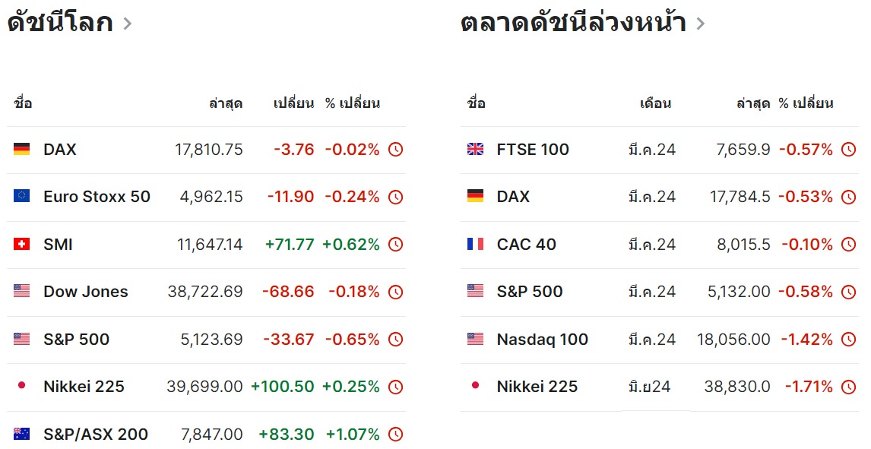This screenshot has width=871, height=449.
Task: Click the clock icon on Nasdaq 100 row
Action: click(849, 339)
